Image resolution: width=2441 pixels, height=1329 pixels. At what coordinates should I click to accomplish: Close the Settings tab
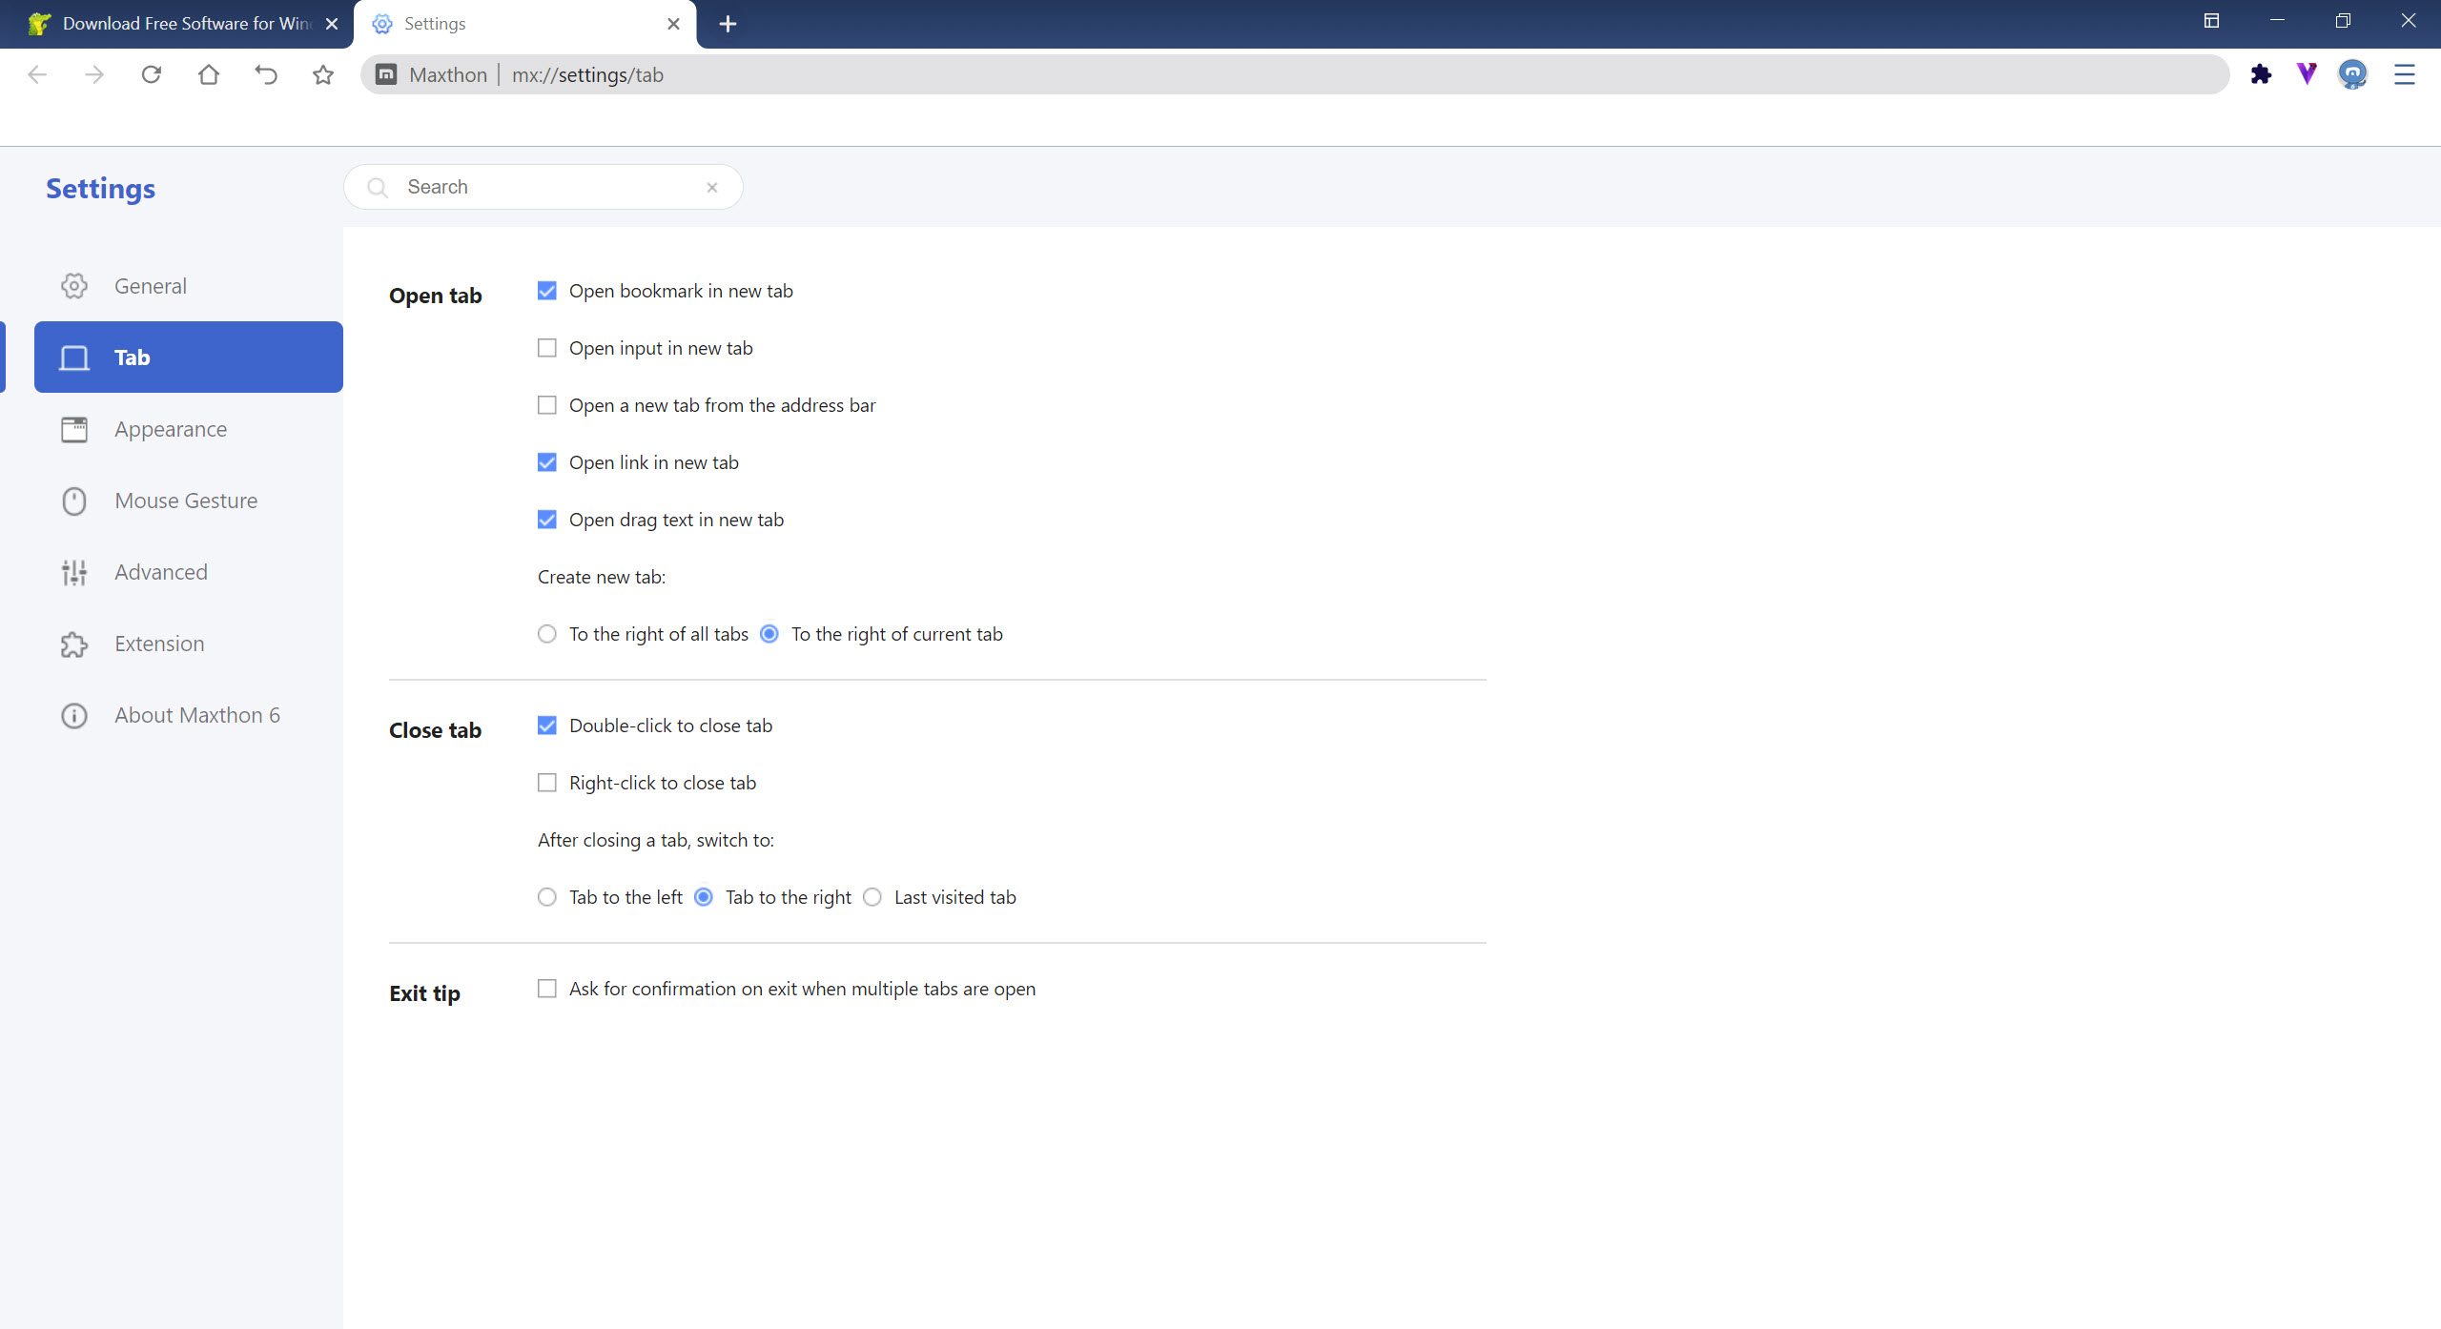[673, 24]
